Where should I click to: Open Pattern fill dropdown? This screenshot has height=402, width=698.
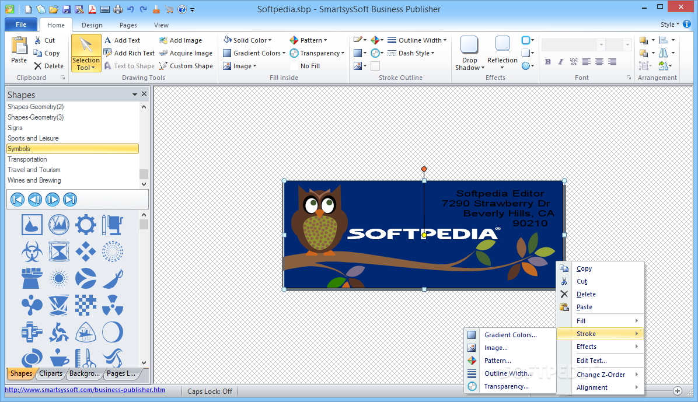tap(309, 40)
